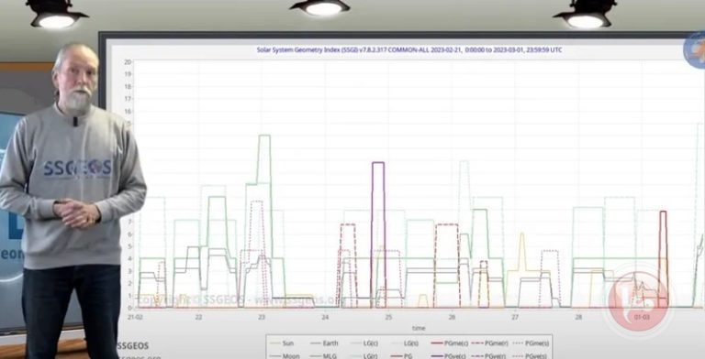Select the 26 date tick on time axis
Screen dimensions: 705x359
coord(452,317)
